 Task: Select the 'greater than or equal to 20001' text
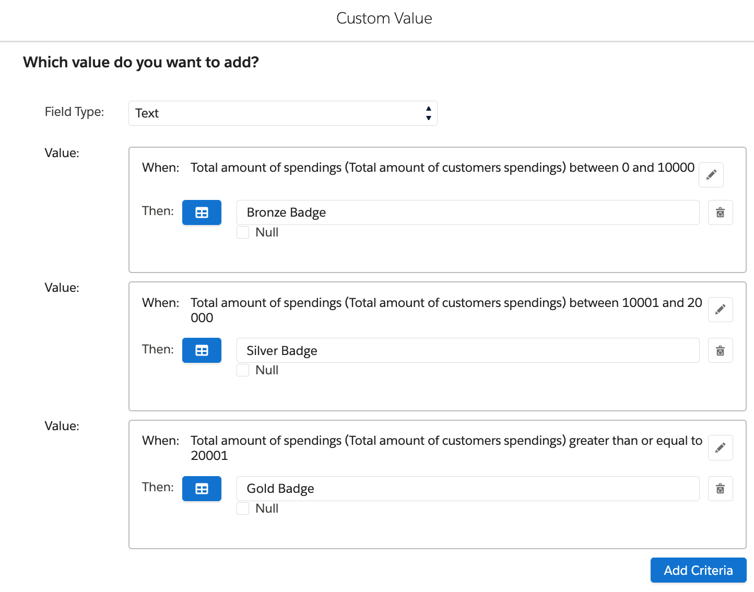446,448
